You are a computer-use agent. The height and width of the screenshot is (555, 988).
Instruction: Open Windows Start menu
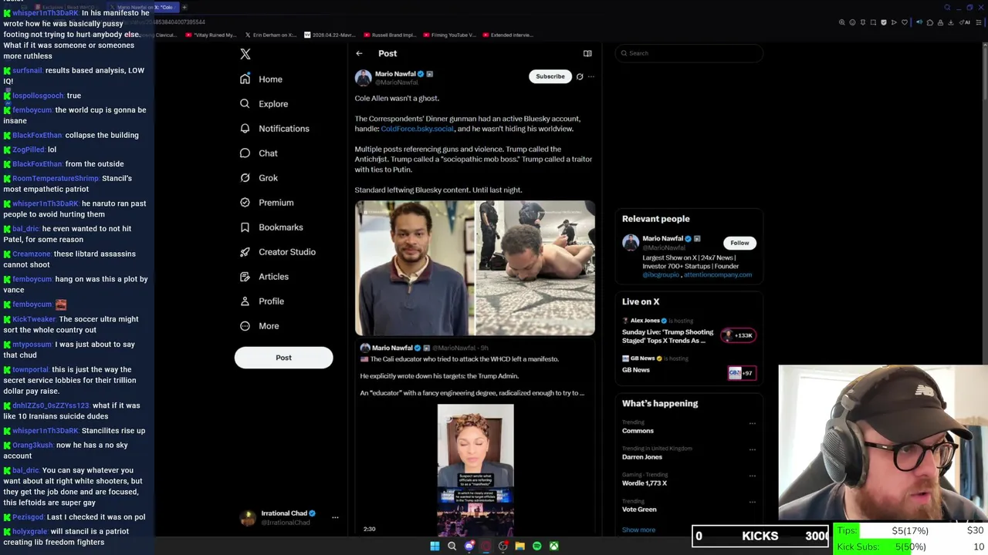point(435,546)
